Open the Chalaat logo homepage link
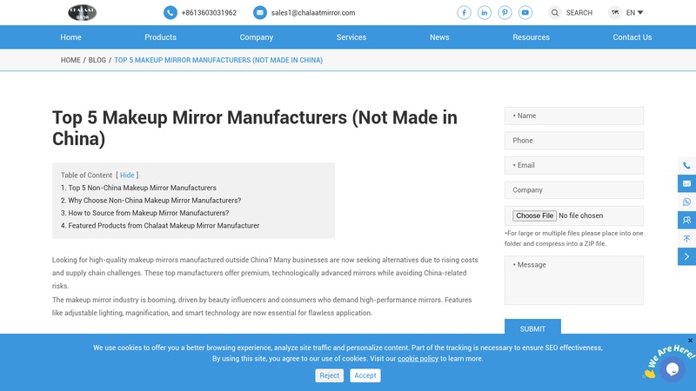Viewport: 696px width, 391px height. pyautogui.click(x=82, y=12)
